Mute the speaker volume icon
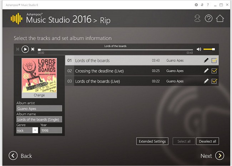Image resolution: width=232 pixels, height=166 pixels. [199, 49]
